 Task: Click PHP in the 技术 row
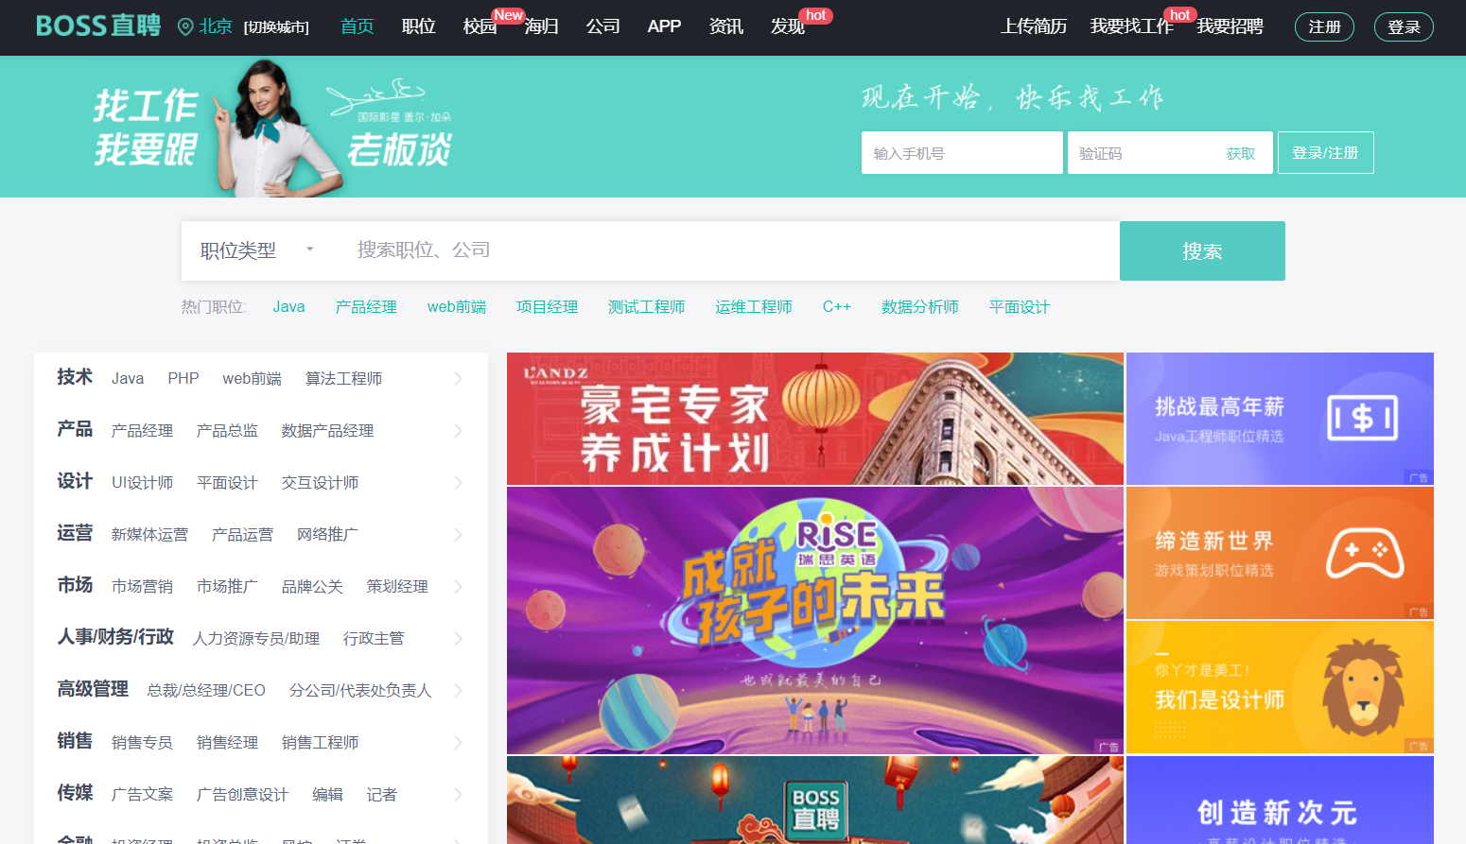point(183,379)
